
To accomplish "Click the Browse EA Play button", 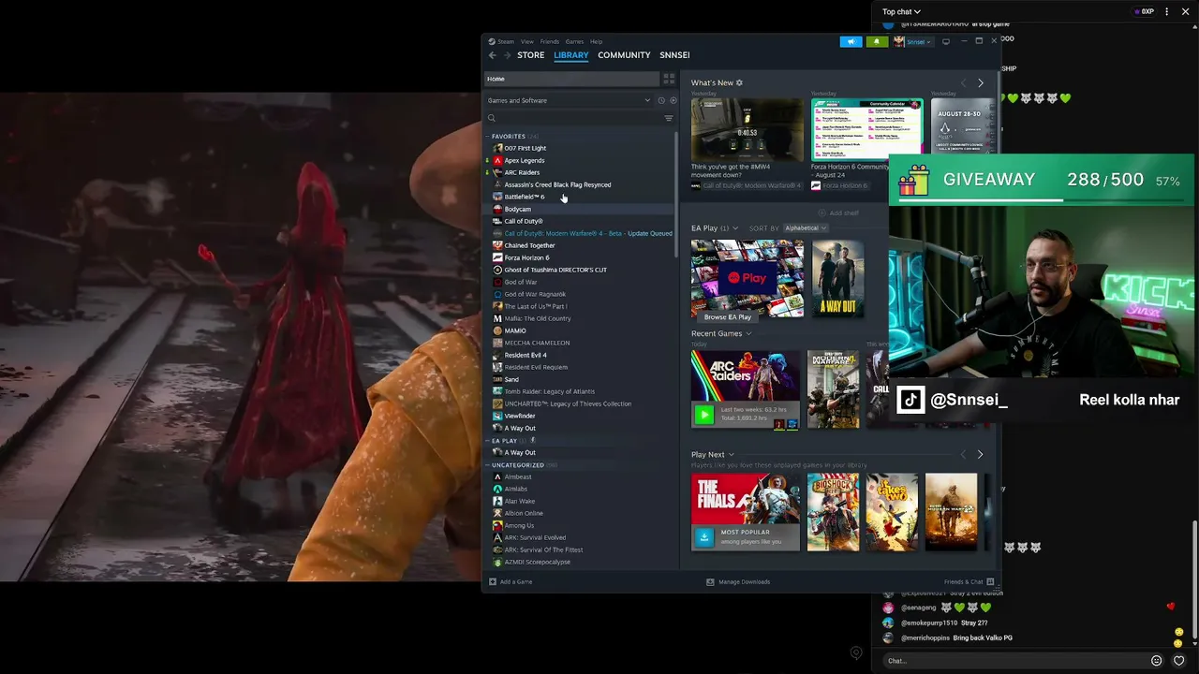I will click(x=728, y=317).
